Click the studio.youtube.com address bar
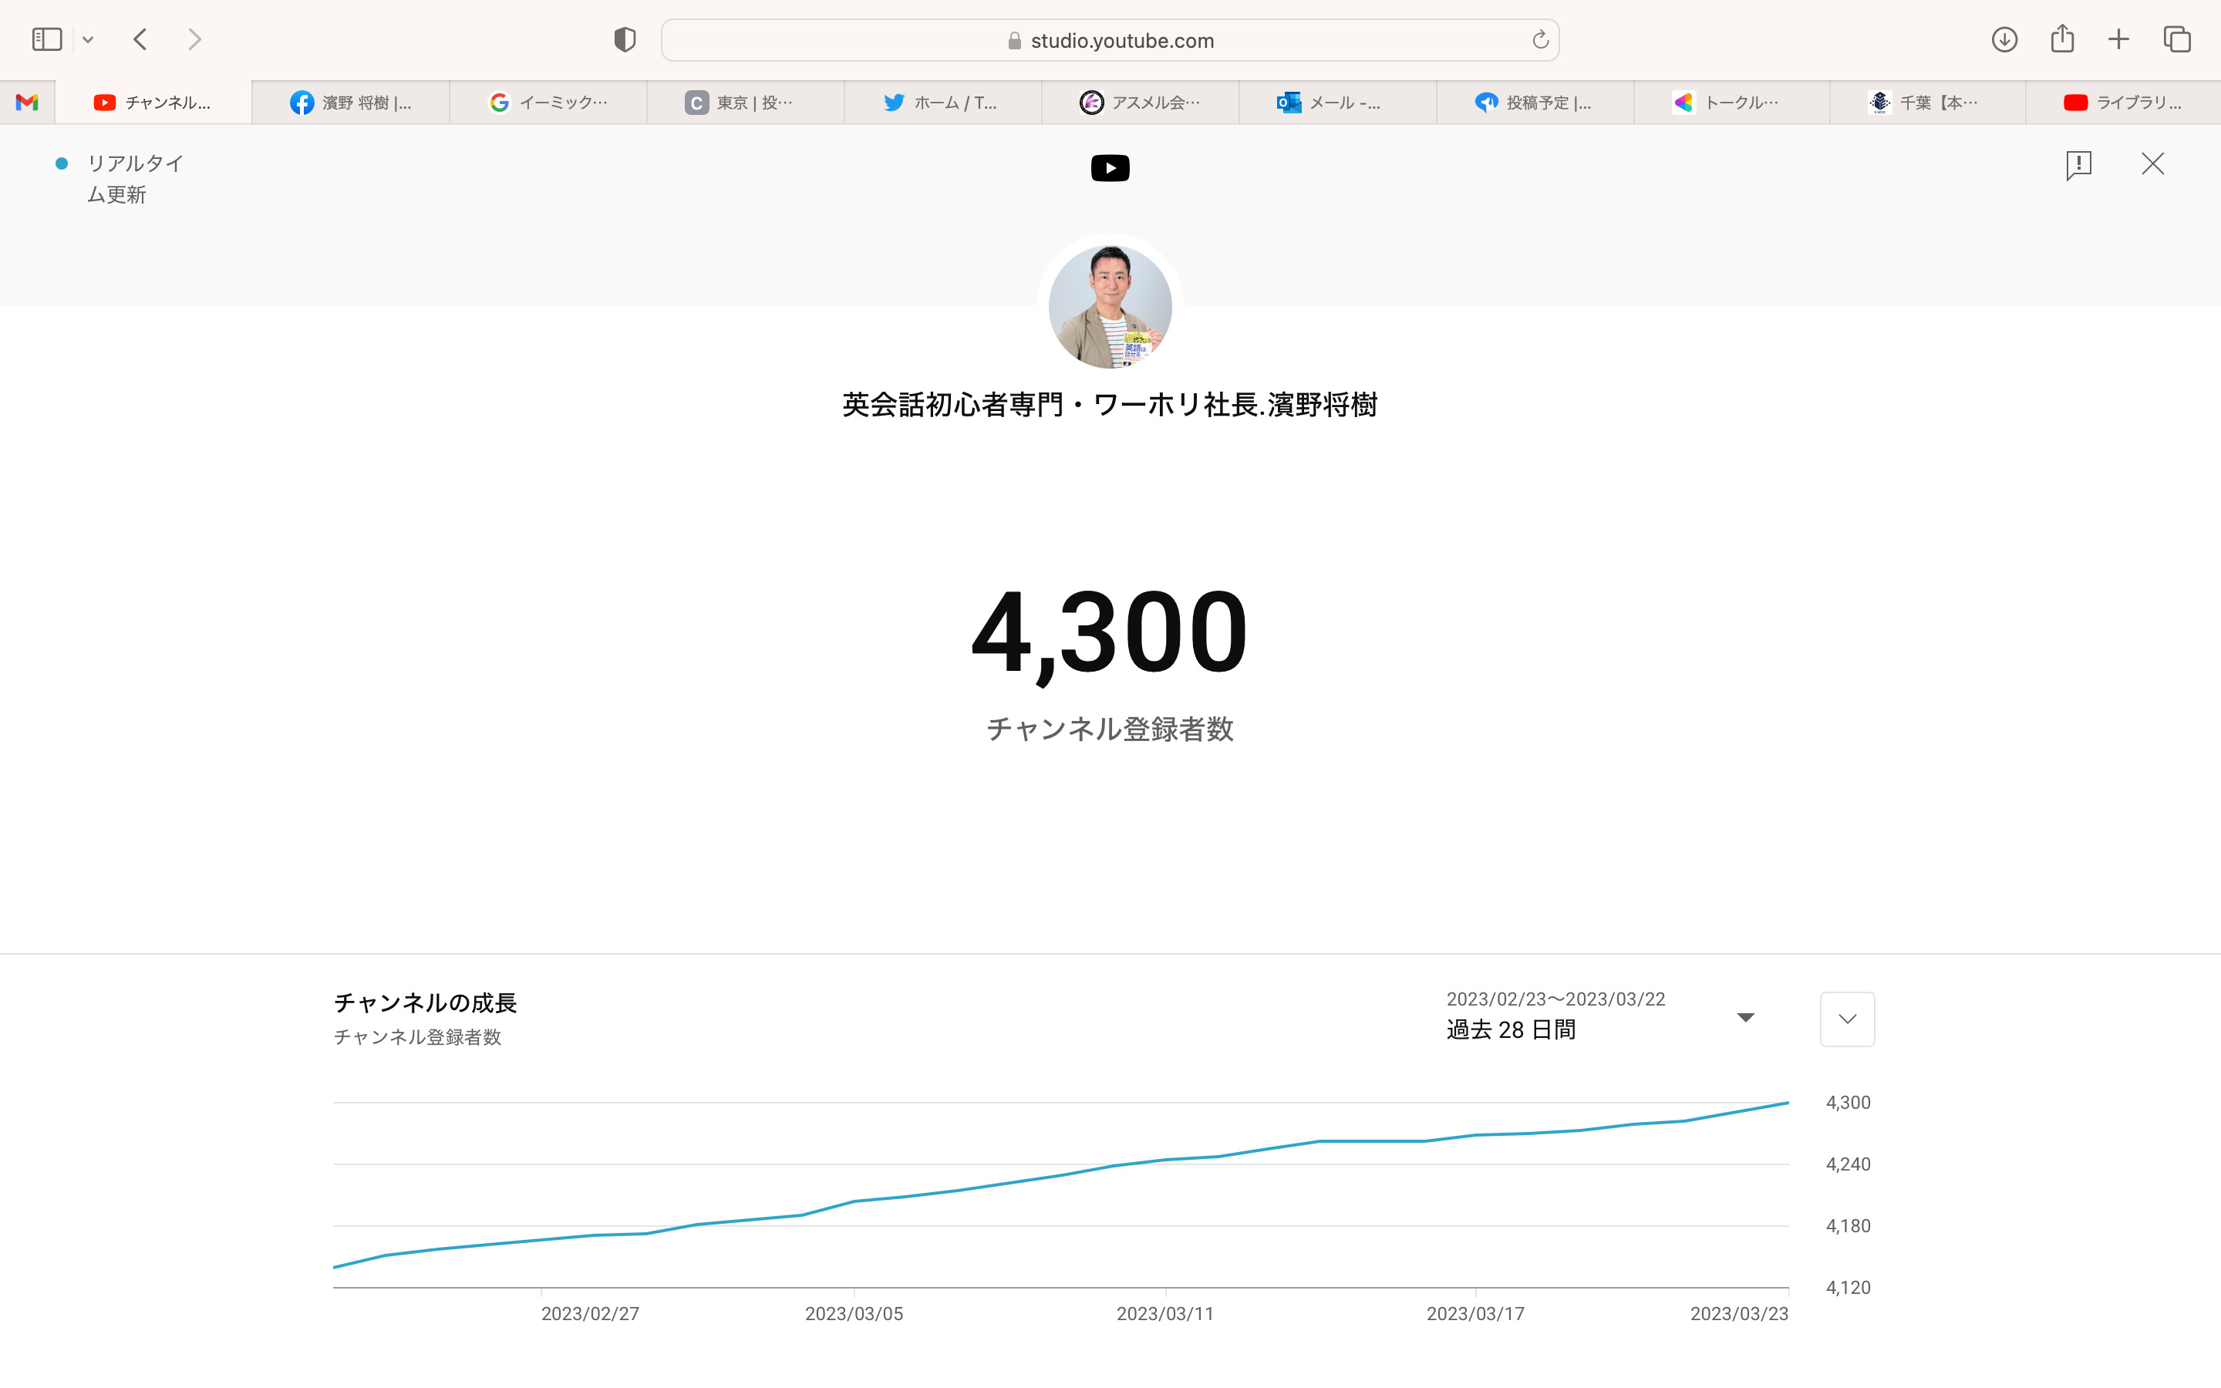The height and width of the screenshot is (1388, 2221). point(1110,40)
